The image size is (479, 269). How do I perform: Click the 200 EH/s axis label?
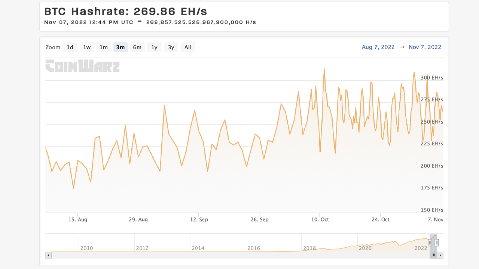point(432,166)
